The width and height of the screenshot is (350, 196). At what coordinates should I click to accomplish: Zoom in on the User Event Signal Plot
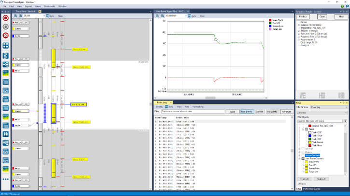[157, 16]
